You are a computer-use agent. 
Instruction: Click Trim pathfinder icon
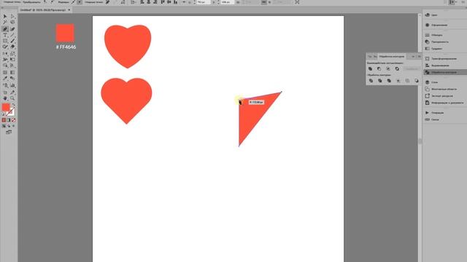pos(380,81)
